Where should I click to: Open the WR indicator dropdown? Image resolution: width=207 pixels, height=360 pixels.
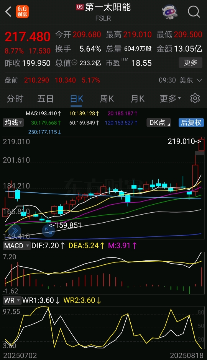click(x=12, y=300)
